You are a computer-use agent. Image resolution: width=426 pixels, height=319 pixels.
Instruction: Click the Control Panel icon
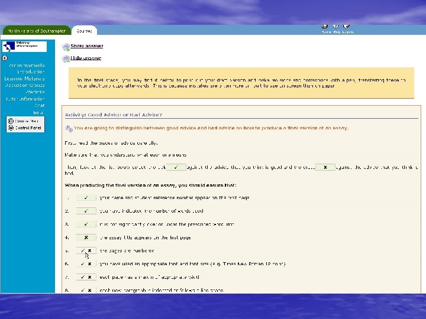point(11,128)
